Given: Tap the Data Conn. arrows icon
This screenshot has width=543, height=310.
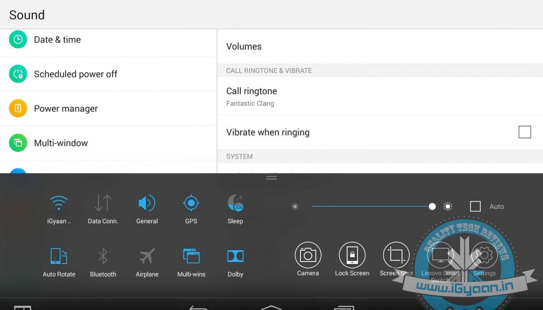Looking at the screenshot, I should (x=103, y=204).
